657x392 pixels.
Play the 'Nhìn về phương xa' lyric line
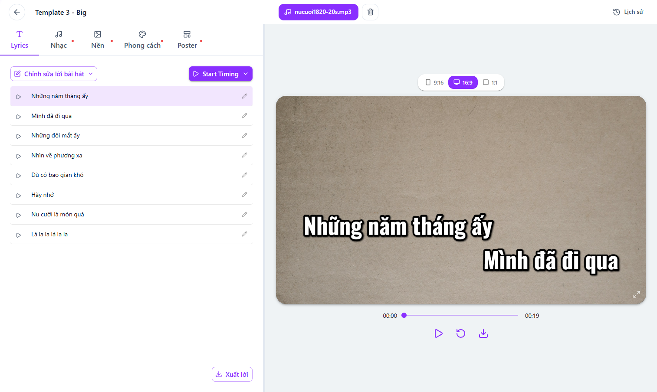pyautogui.click(x=19, y=156)
